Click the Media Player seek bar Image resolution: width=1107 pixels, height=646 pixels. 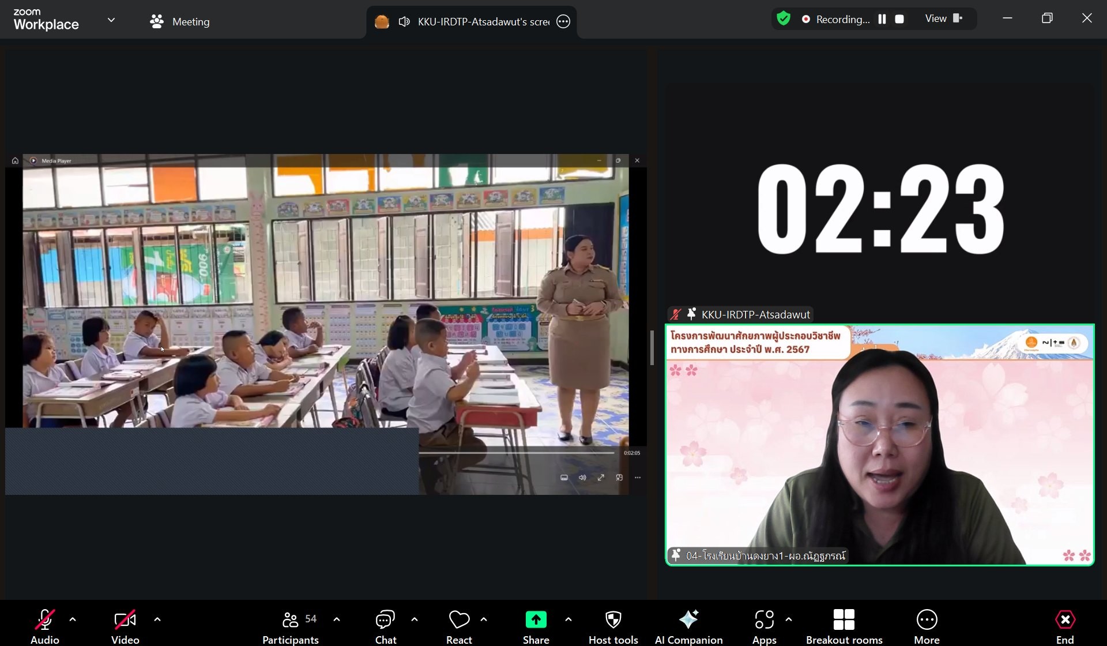(x=516, y=453)
